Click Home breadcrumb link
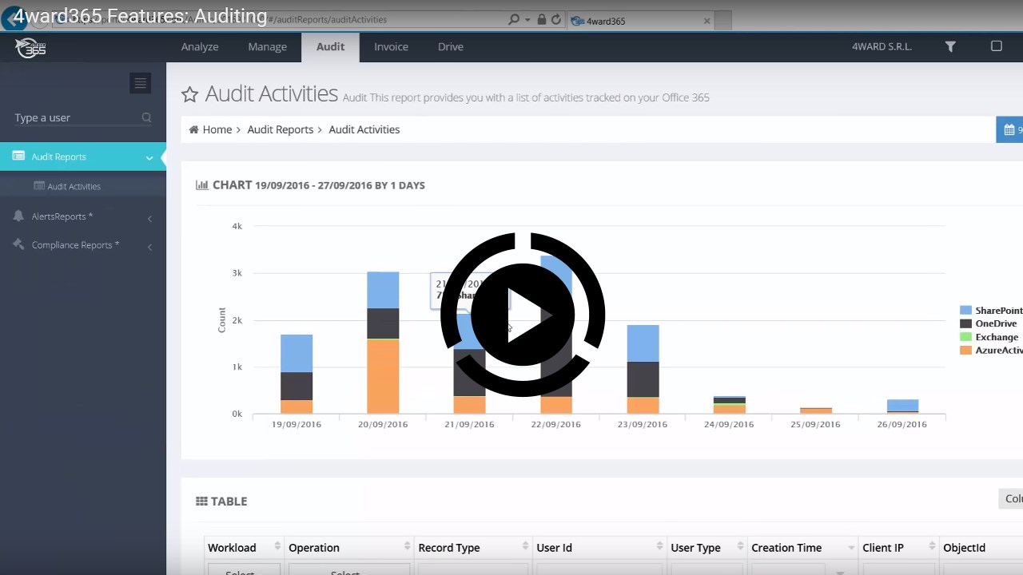The image size is (1023, 575). tap(217, 129)
